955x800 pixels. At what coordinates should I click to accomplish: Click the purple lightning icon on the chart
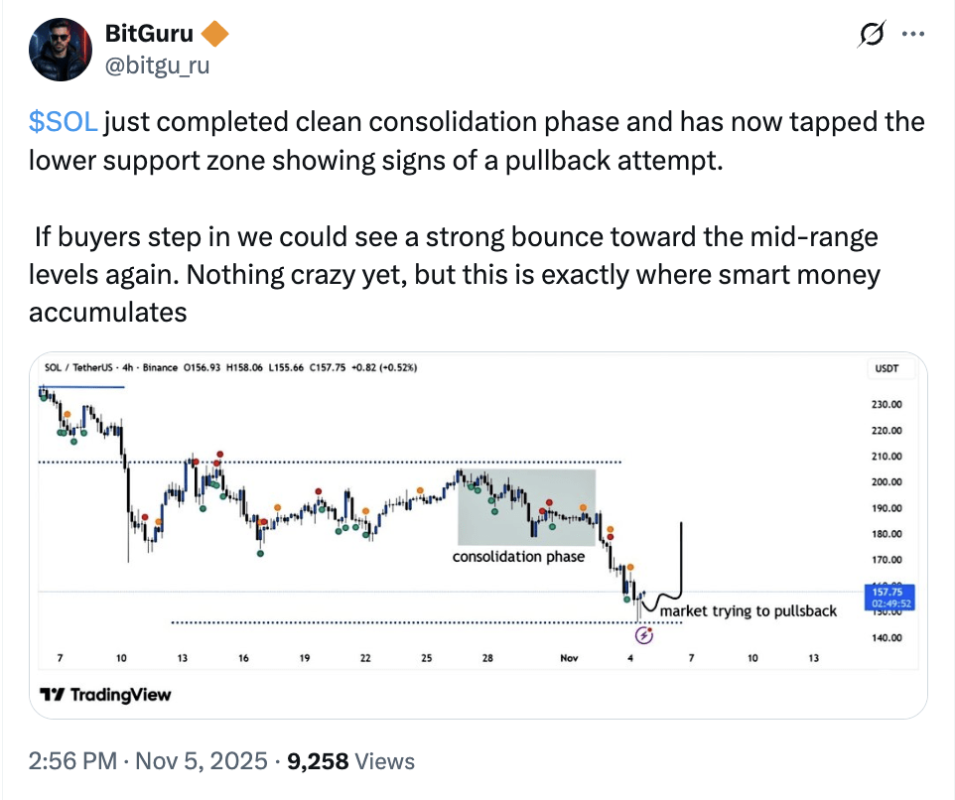pyautogui.click(x=643, y=632)
